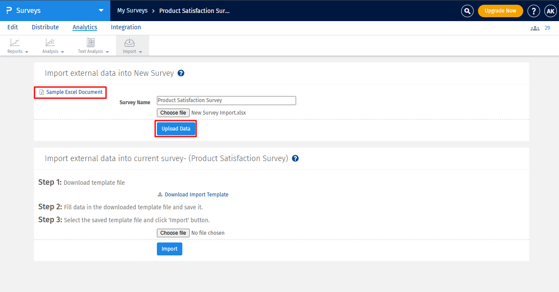Click the Step 3 instruction text

(124, 220)
